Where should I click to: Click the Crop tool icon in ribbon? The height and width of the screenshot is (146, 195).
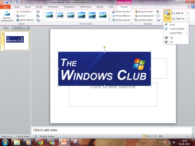167,13
